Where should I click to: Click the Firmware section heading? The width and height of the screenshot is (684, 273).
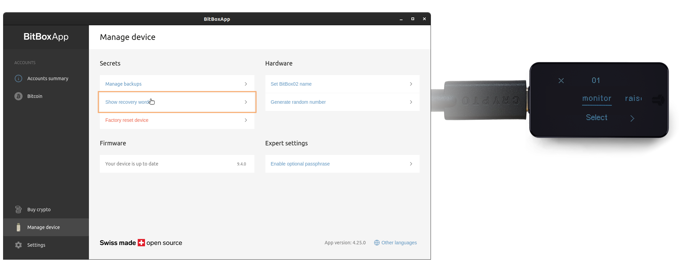pos(113,143)
